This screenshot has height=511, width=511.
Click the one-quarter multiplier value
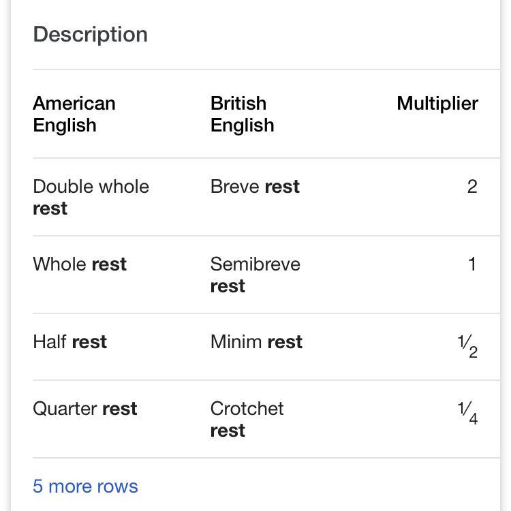pos(467,413)
